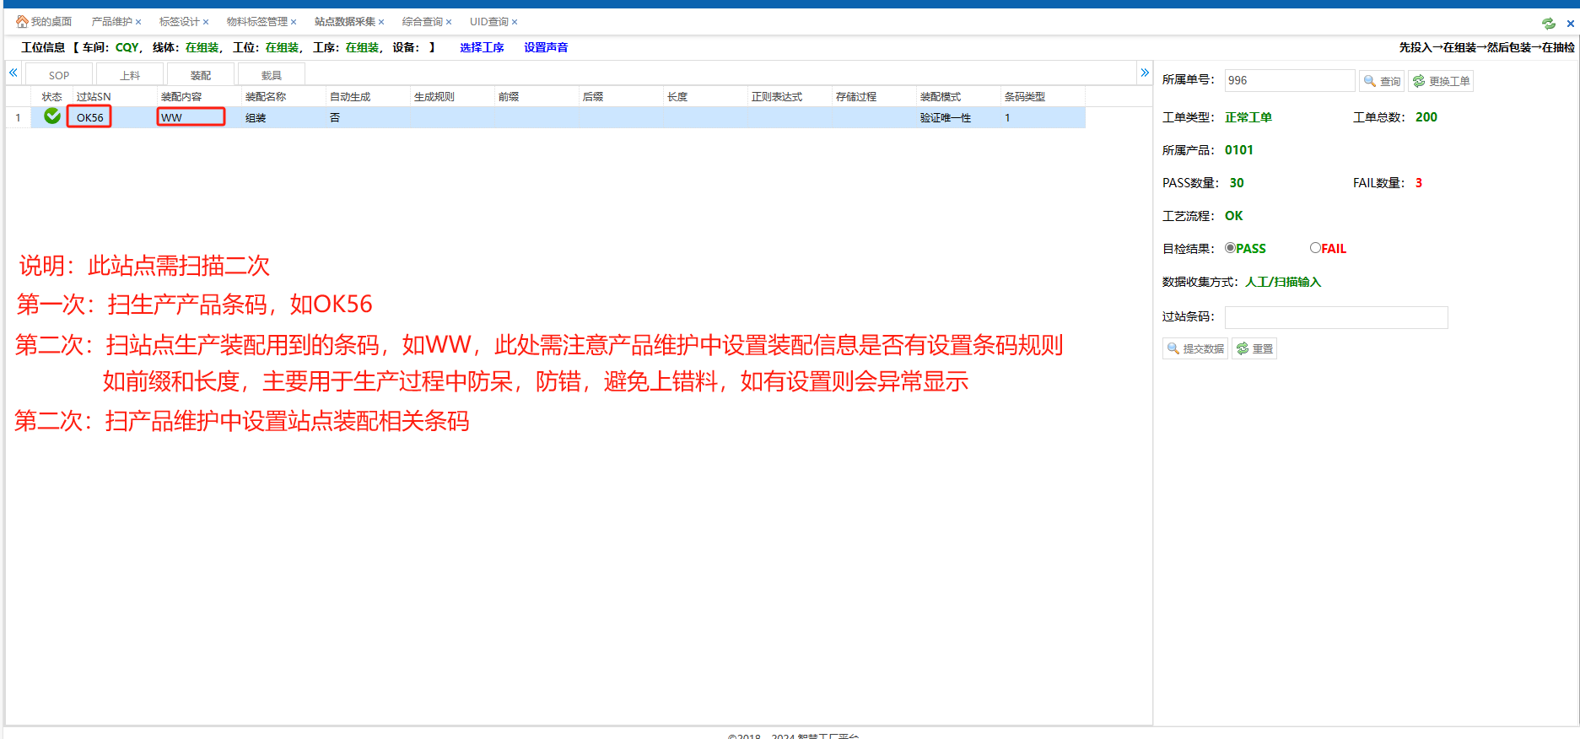Select the FAIL radio button
1580x739 pixels.
(1315, 248)
